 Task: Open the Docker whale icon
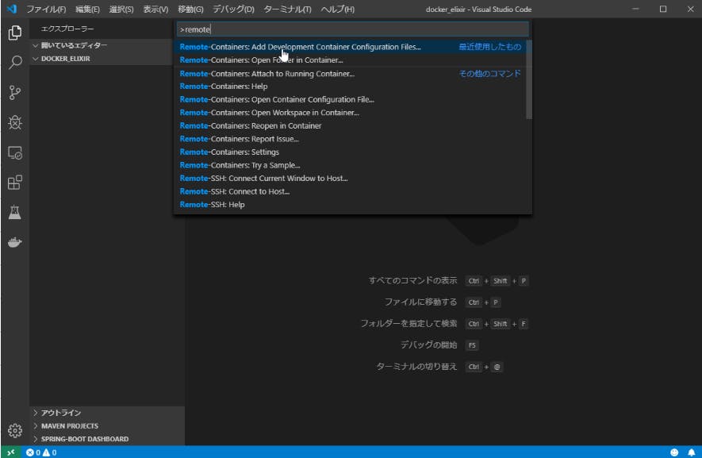coord(15,242)
